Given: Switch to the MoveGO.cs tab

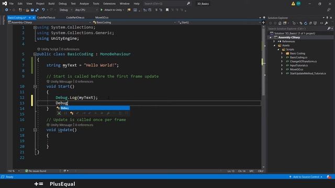Looking at the screenshot, I should pos(102,17).
